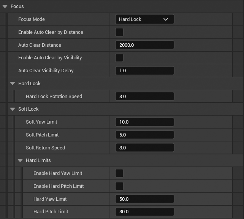Viewport: 244px width, 219px height.
Task: Edit the Auto Clear Visibility Delay field
Action: point(144,71)
